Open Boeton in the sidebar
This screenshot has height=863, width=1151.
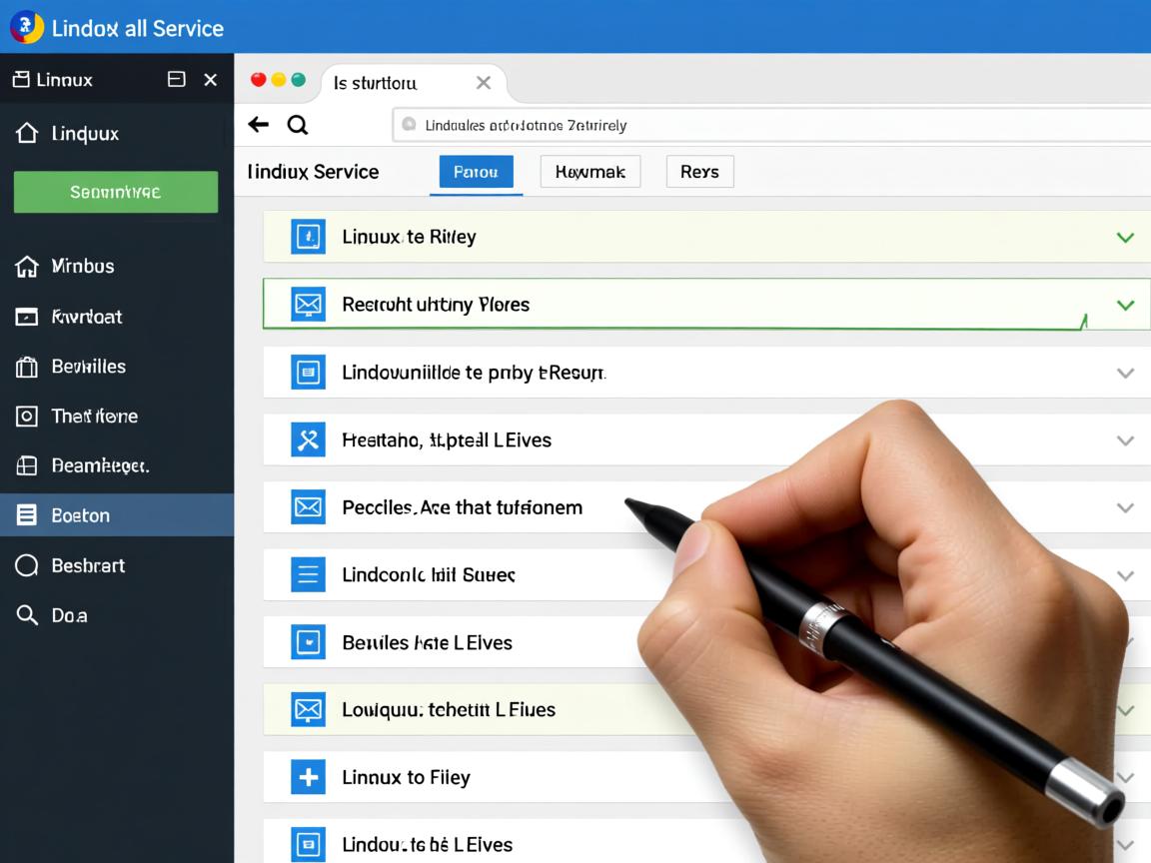pos(116,515)
